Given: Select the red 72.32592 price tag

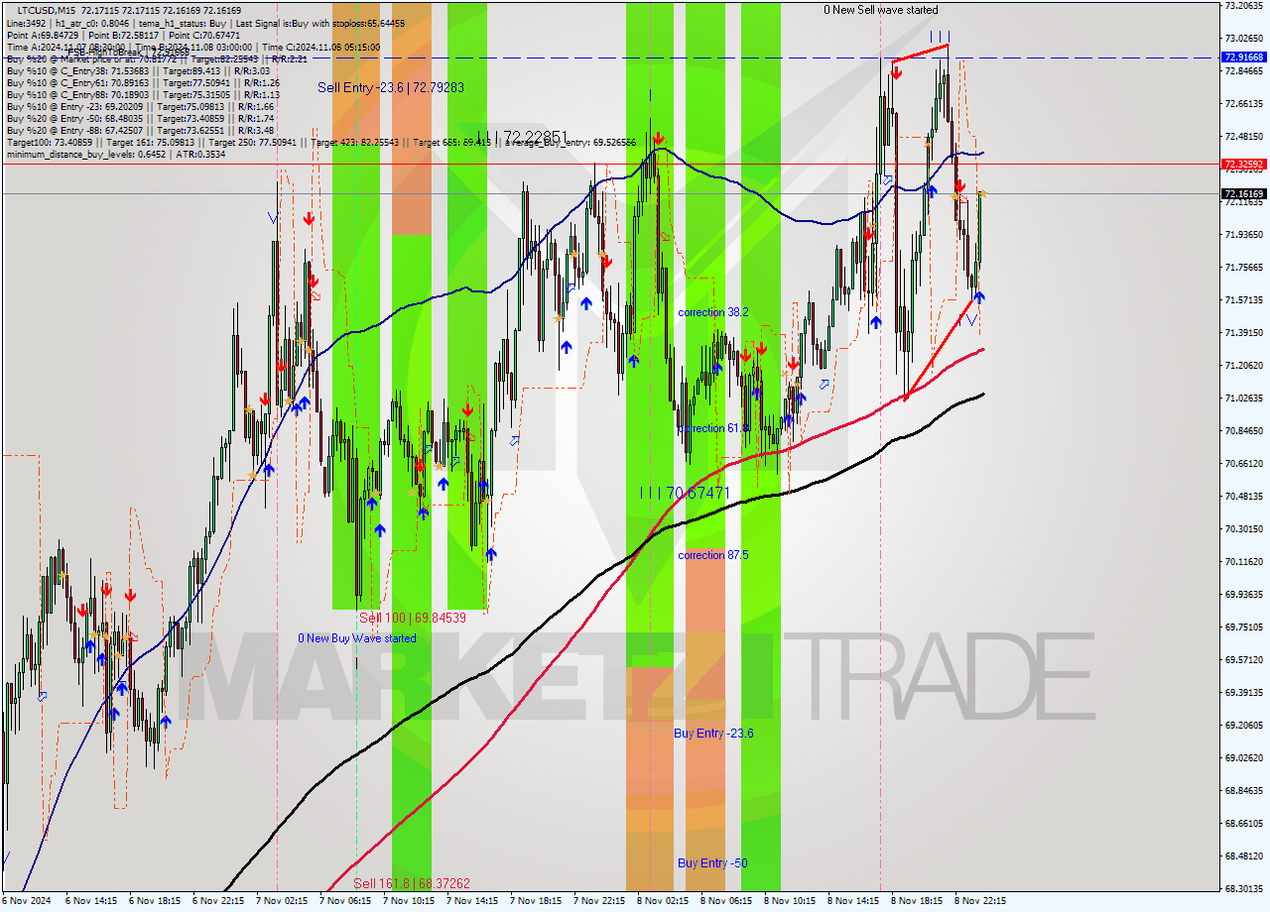Looking at the screenshot, I should (1243, 164).
